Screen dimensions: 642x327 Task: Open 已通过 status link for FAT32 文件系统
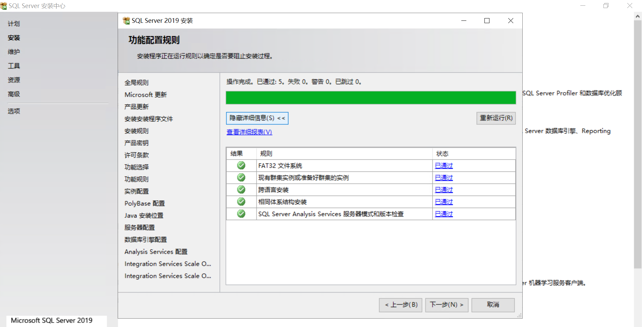[444, 166]
